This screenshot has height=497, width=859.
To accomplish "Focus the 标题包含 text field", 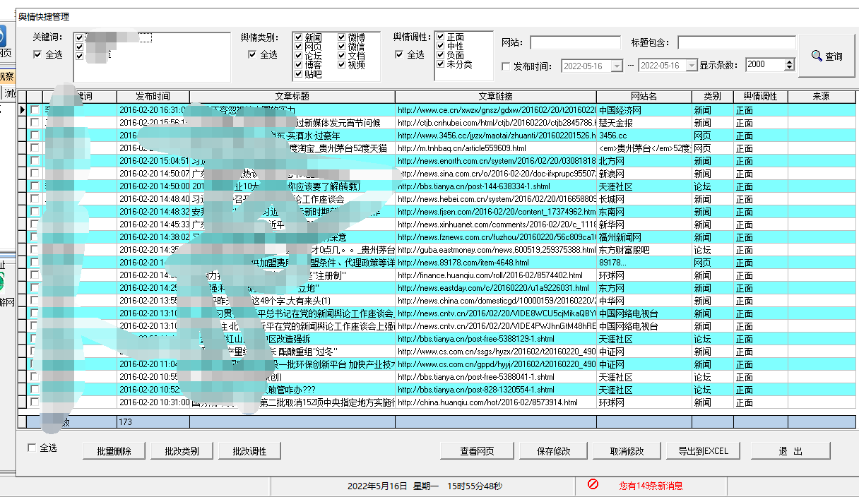I will point(736,42).
